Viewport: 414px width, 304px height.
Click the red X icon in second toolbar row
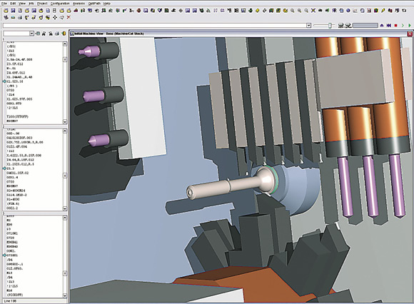click(x=69, y=17)
